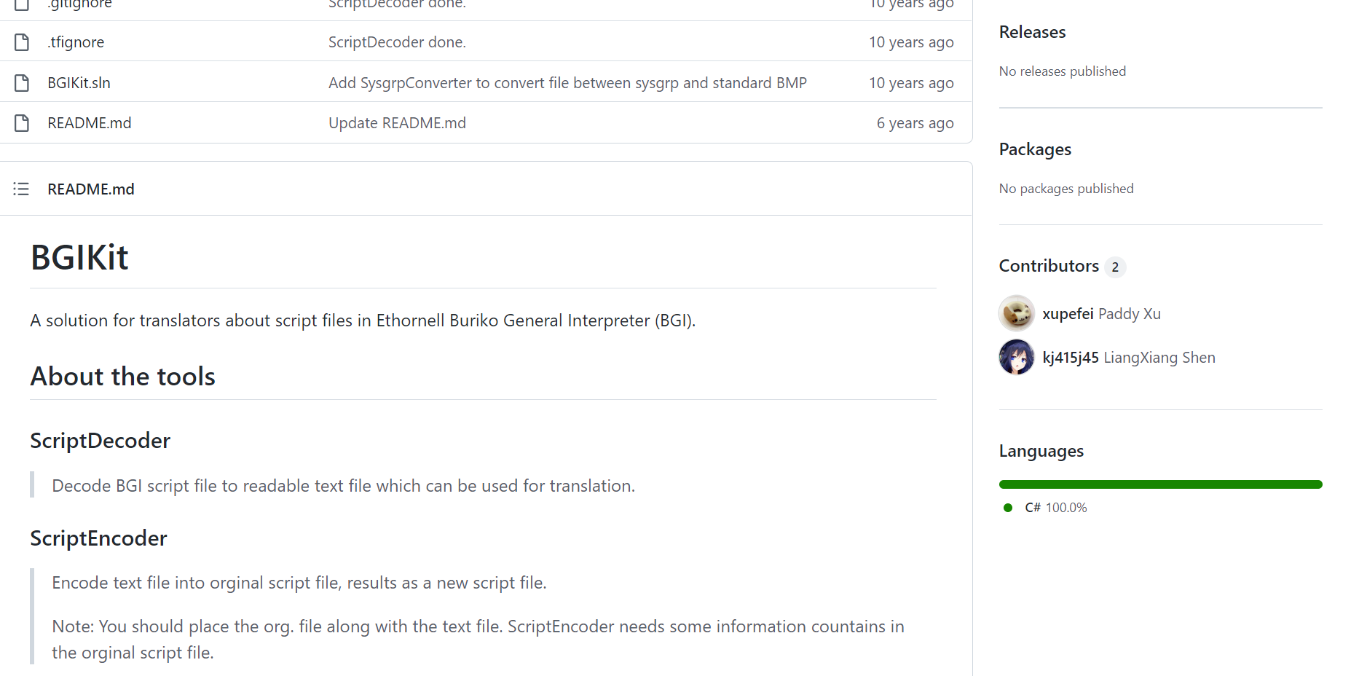Open the Contributors list heading
The image size is (1351, 676).
(1049, 266)
